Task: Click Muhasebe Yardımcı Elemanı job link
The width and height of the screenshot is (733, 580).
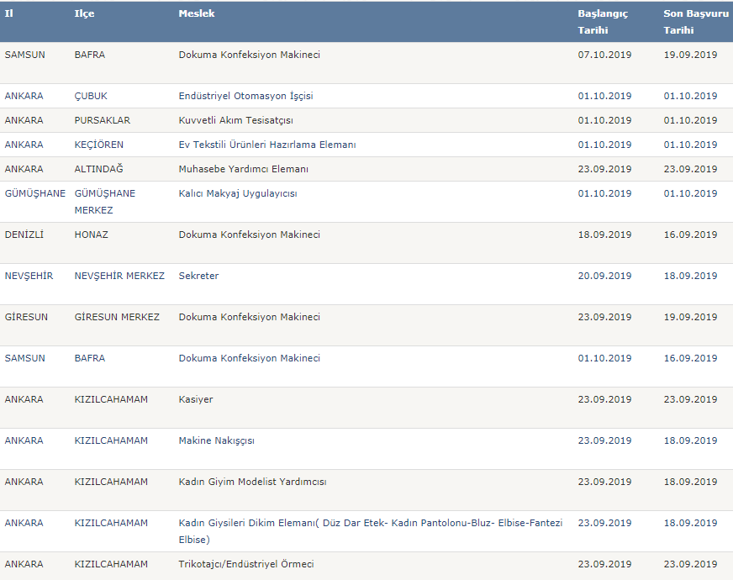Action: tap(243, 169)
